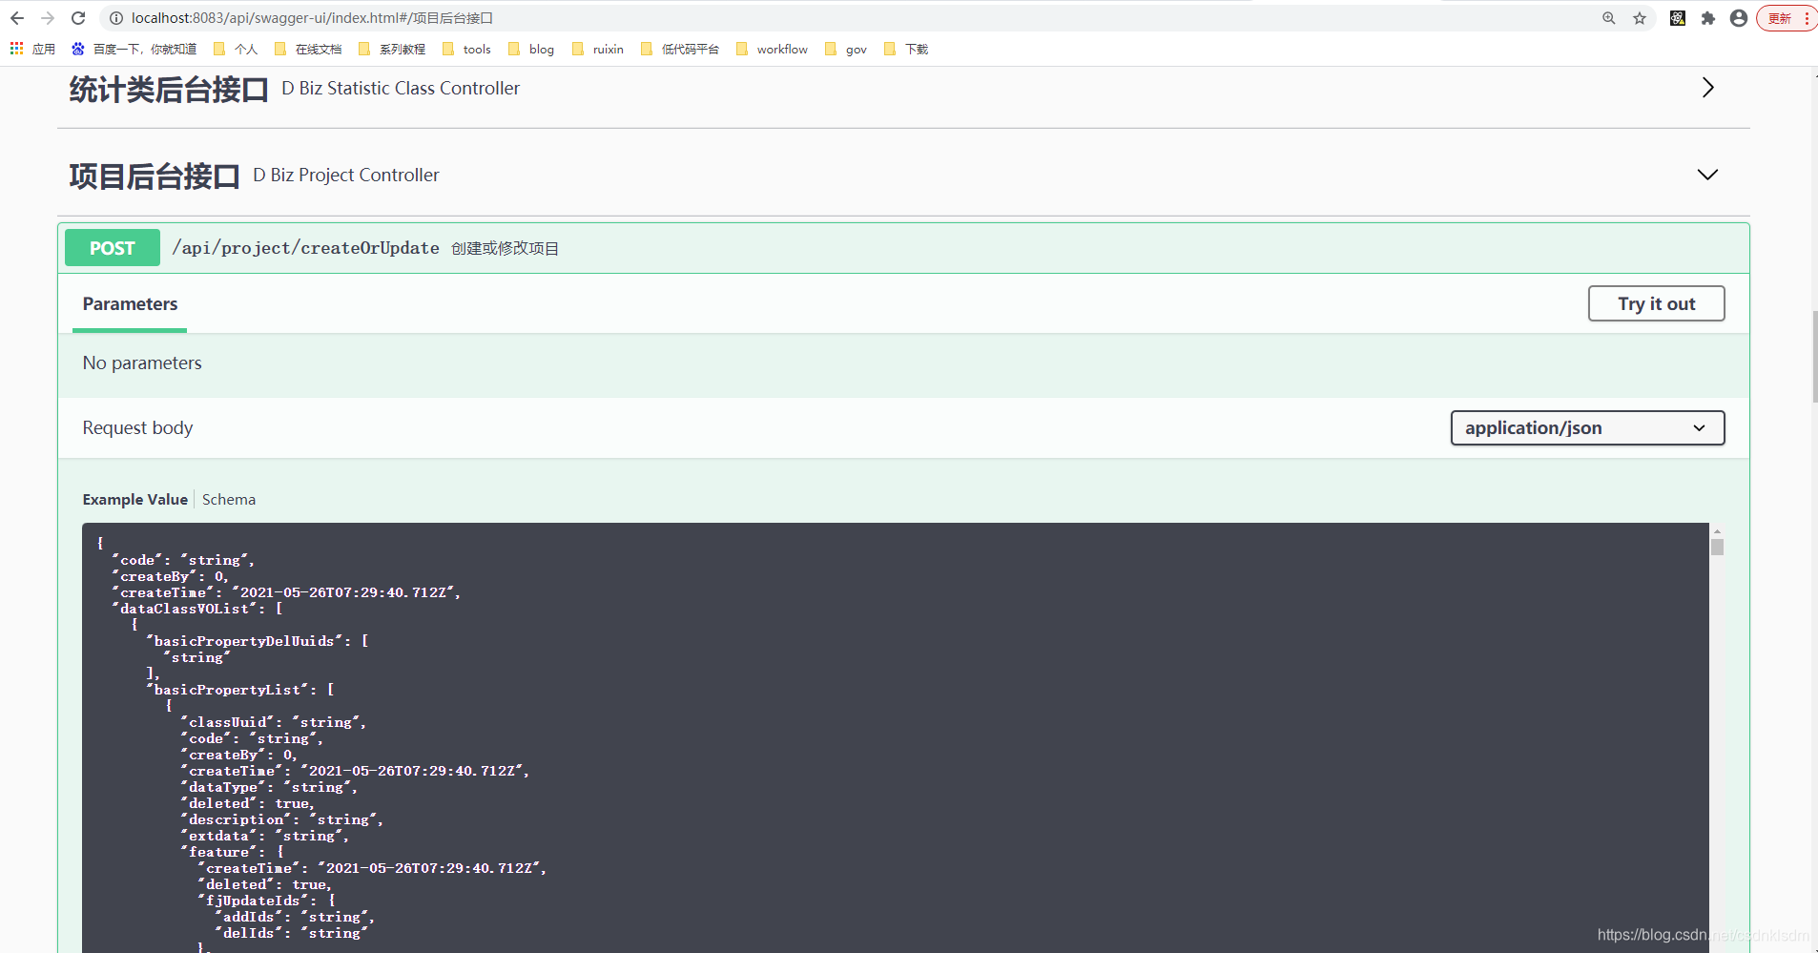
Task: Open the extensions puzzle-piece menu
Action: pos(1708,18)
